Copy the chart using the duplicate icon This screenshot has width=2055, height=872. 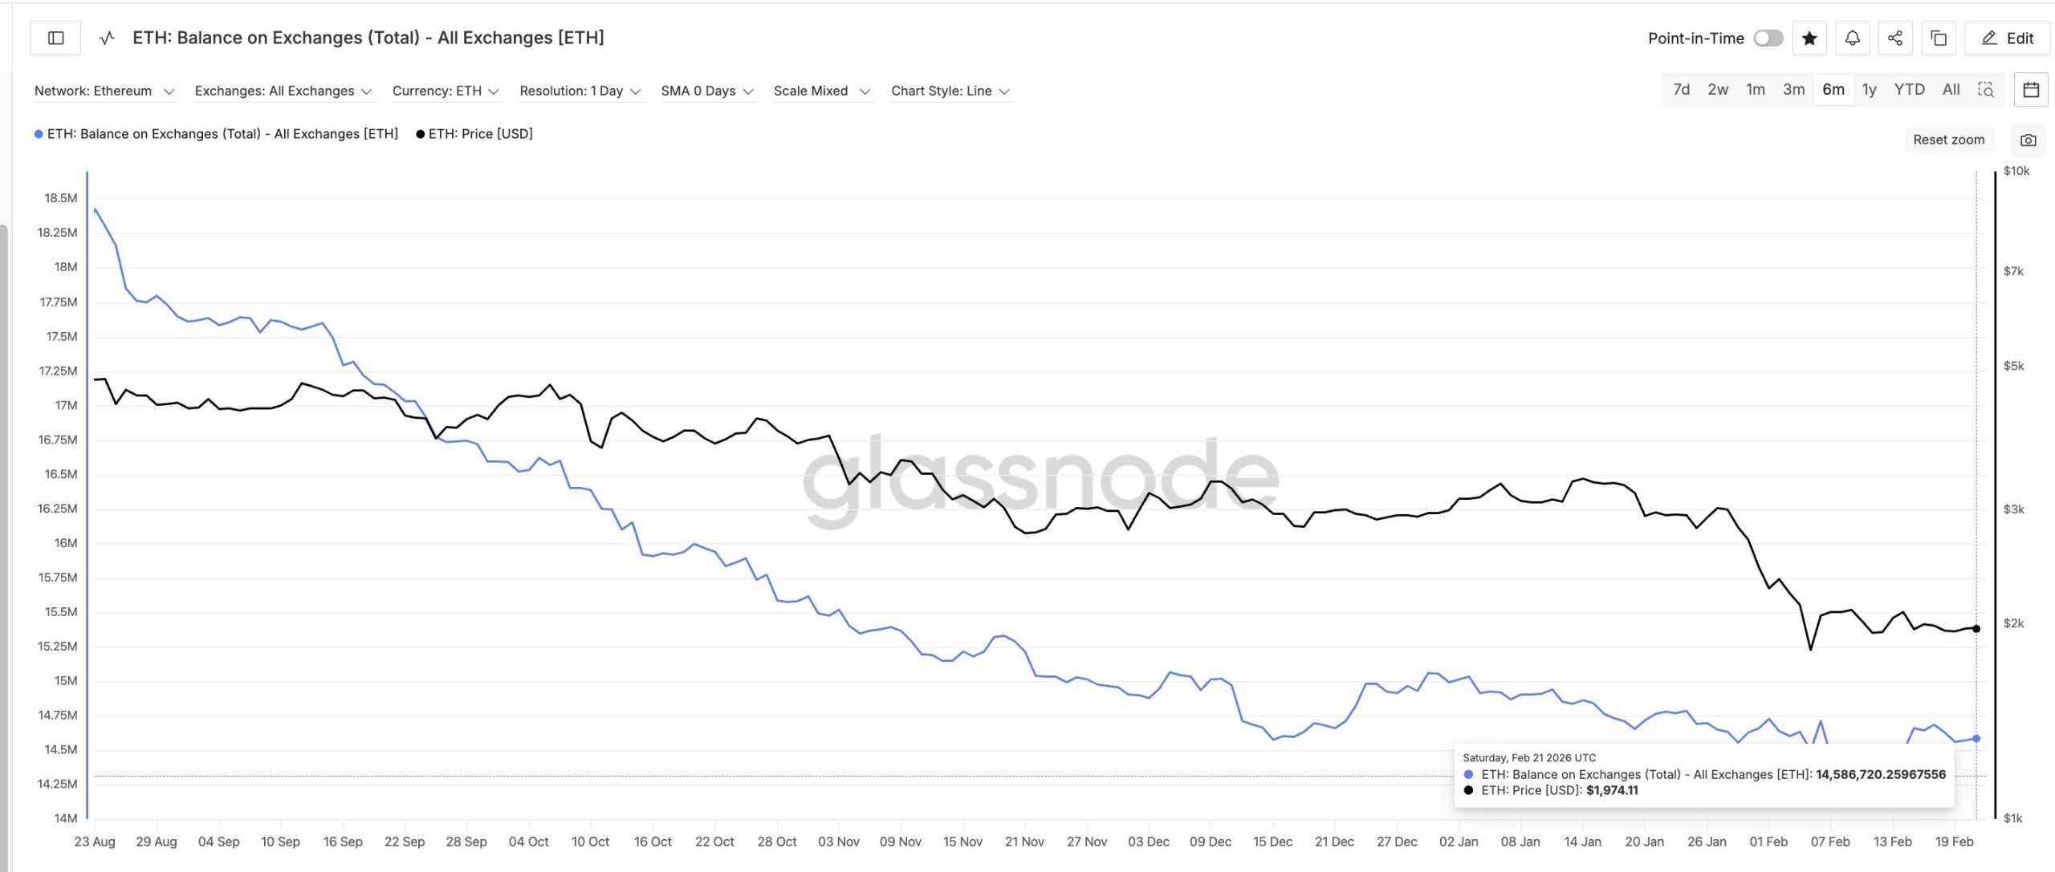(1938, 38)
